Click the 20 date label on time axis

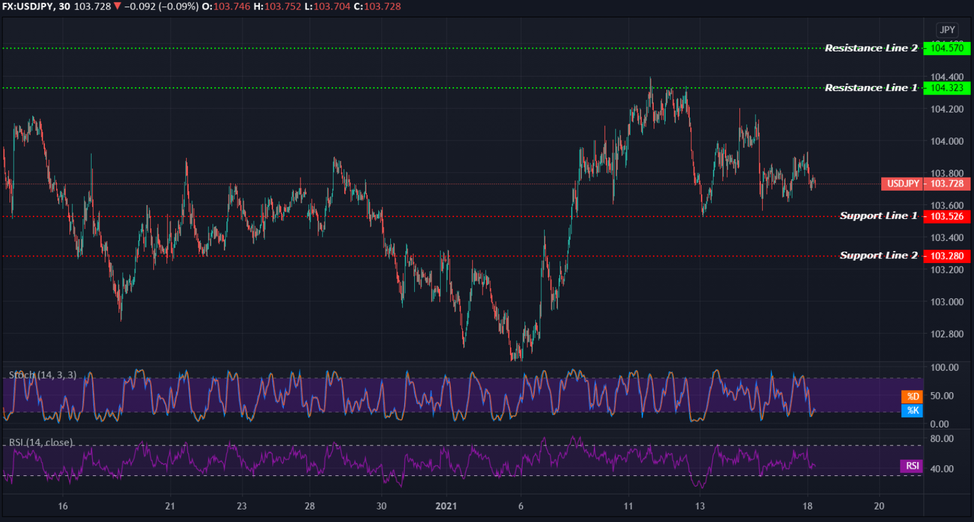click(879, 506)
